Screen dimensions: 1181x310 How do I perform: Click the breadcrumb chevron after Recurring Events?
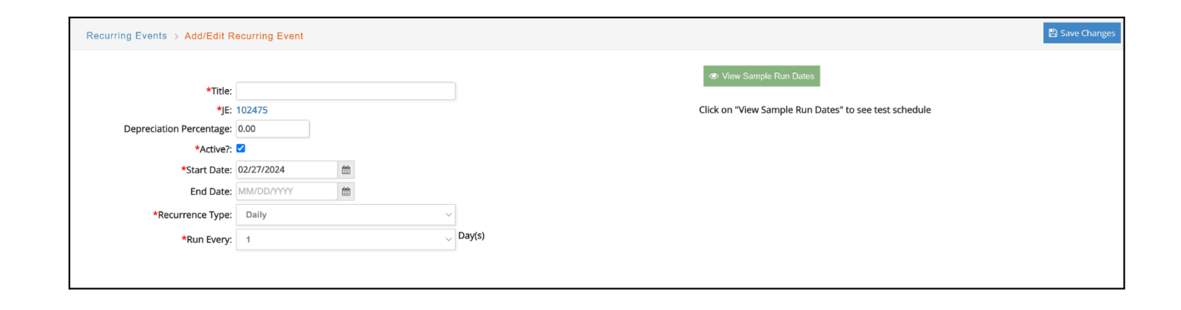coord(176,37)
